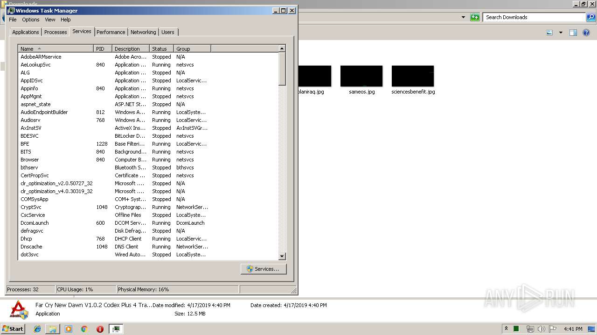Select the Dnscache service
This screenshot has height=335, width=597.
click(x=148, y=247)
